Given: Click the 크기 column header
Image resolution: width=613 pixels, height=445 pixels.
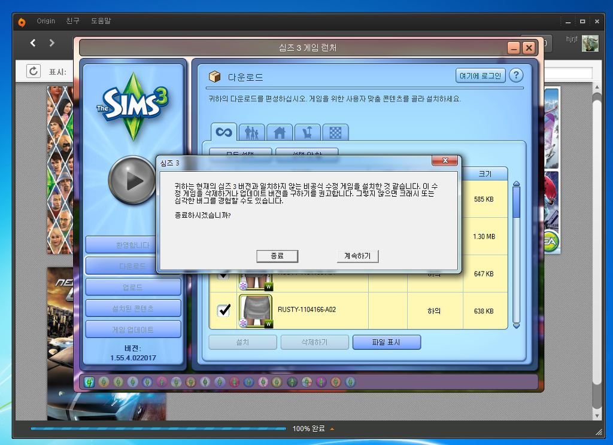Looking at the screenshot, I should (x=485, y=173).
